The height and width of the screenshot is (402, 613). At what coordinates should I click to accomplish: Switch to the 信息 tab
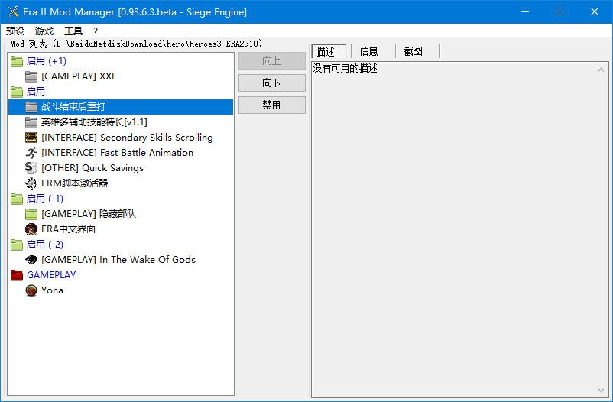click(x=368, y=51)
